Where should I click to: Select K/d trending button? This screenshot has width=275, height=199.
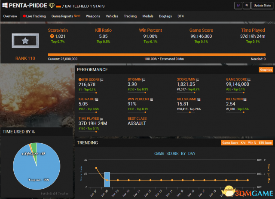pos(243,143)
